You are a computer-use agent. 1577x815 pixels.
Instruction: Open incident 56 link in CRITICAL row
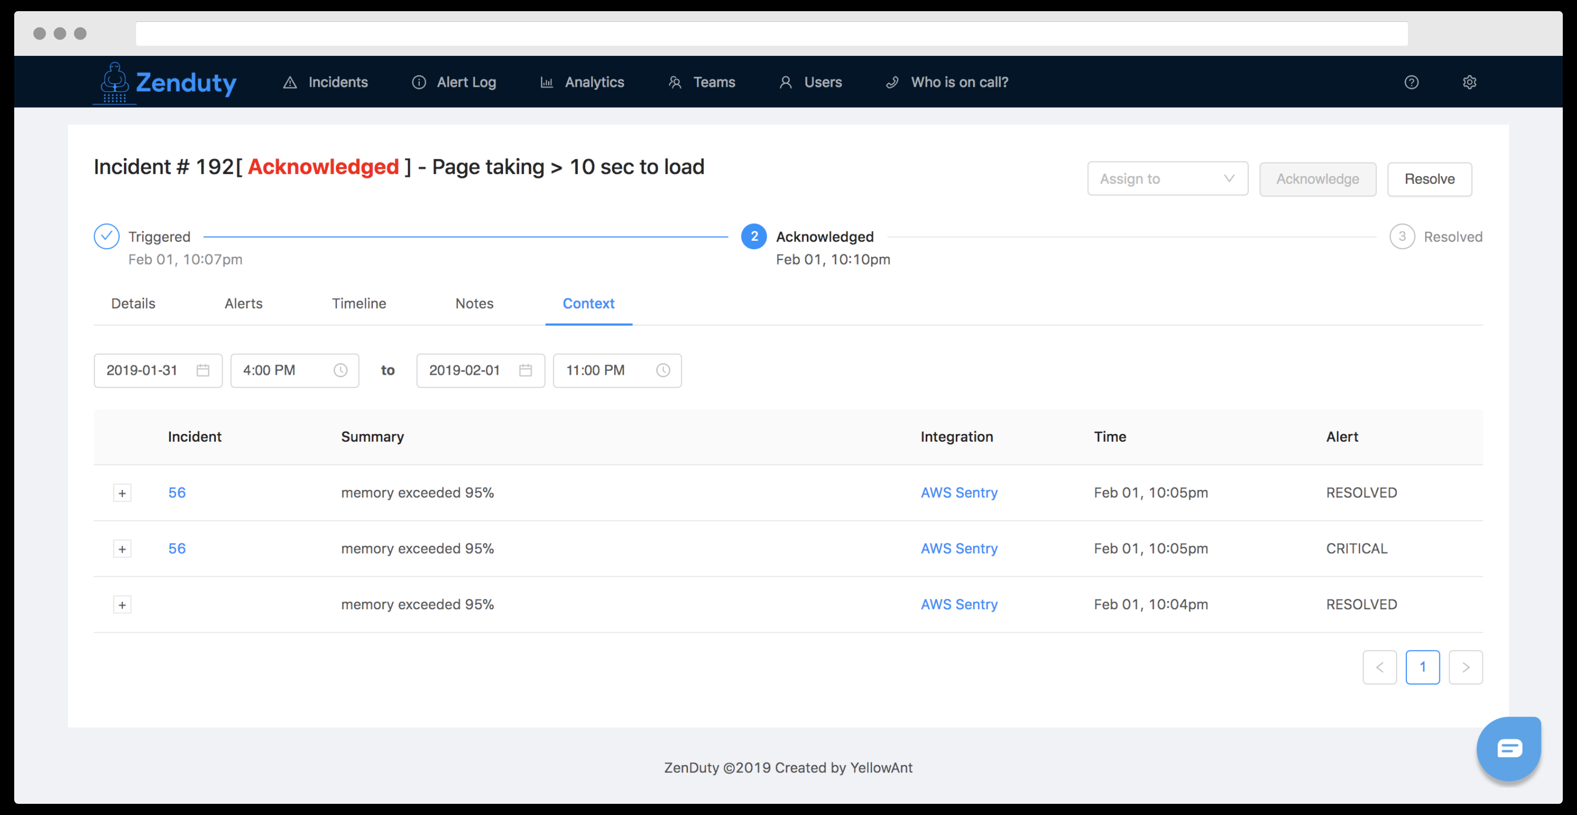click(x=176, y=548)
